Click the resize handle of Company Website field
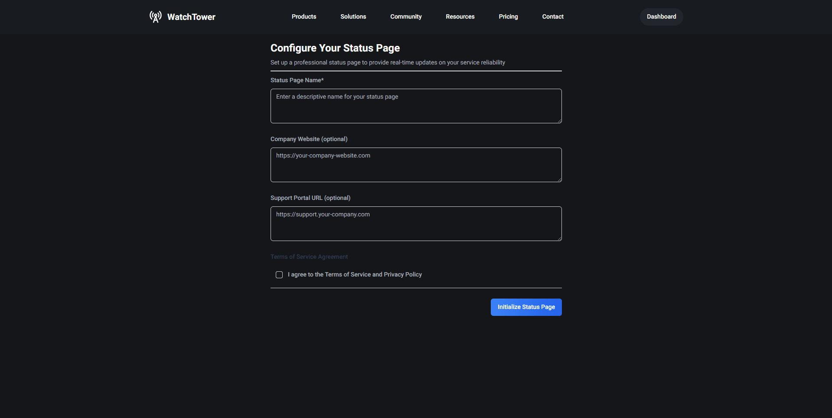 click(x=559, y=180)
